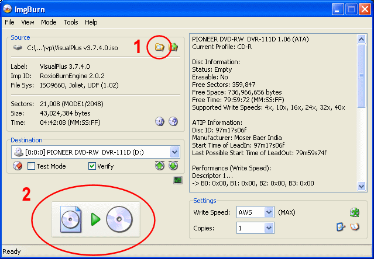374x259 pixels.
Task: Eject tray with the green up arrow
Action: coord(160,166)
